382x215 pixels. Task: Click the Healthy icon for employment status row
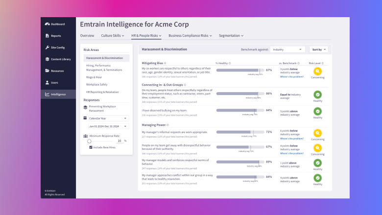click(317, 95)
